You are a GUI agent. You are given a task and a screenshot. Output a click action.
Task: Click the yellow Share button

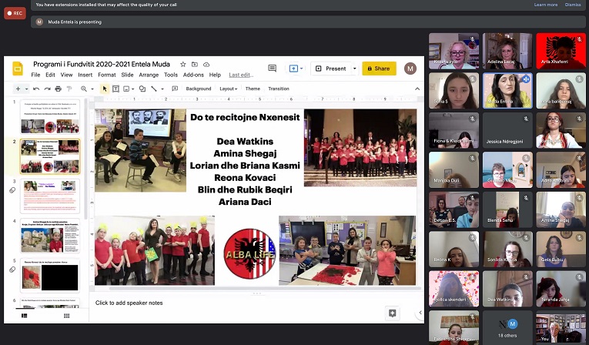click(379, 69)
